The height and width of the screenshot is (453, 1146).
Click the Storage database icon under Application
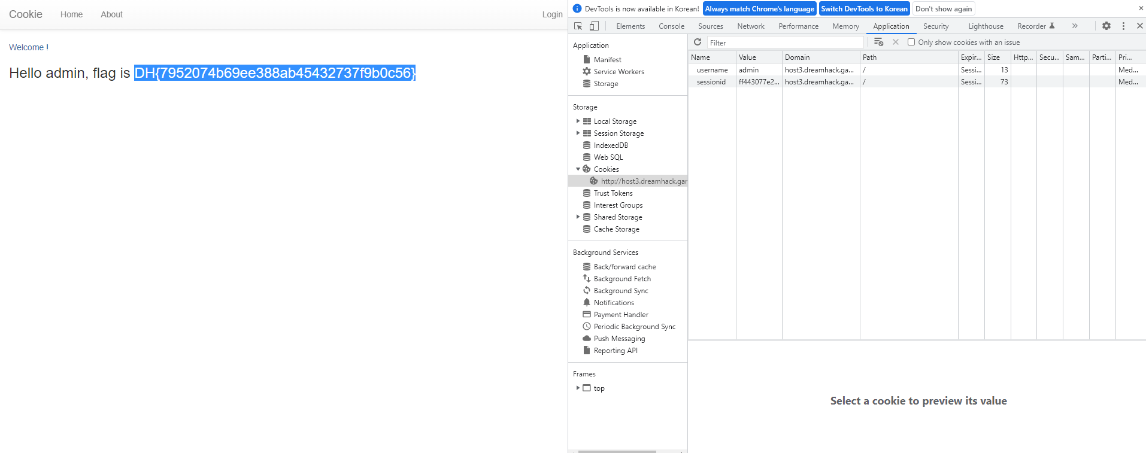(587, 83)
